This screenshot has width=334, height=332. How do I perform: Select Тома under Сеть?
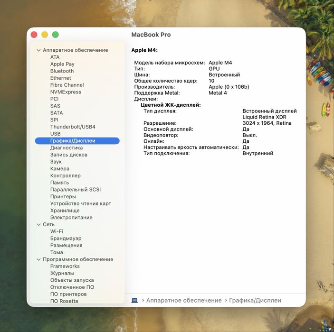(x=57, y=252)
